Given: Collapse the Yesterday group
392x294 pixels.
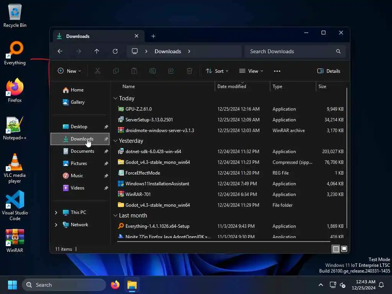Looking at the screenshot, I should (115, 141).
